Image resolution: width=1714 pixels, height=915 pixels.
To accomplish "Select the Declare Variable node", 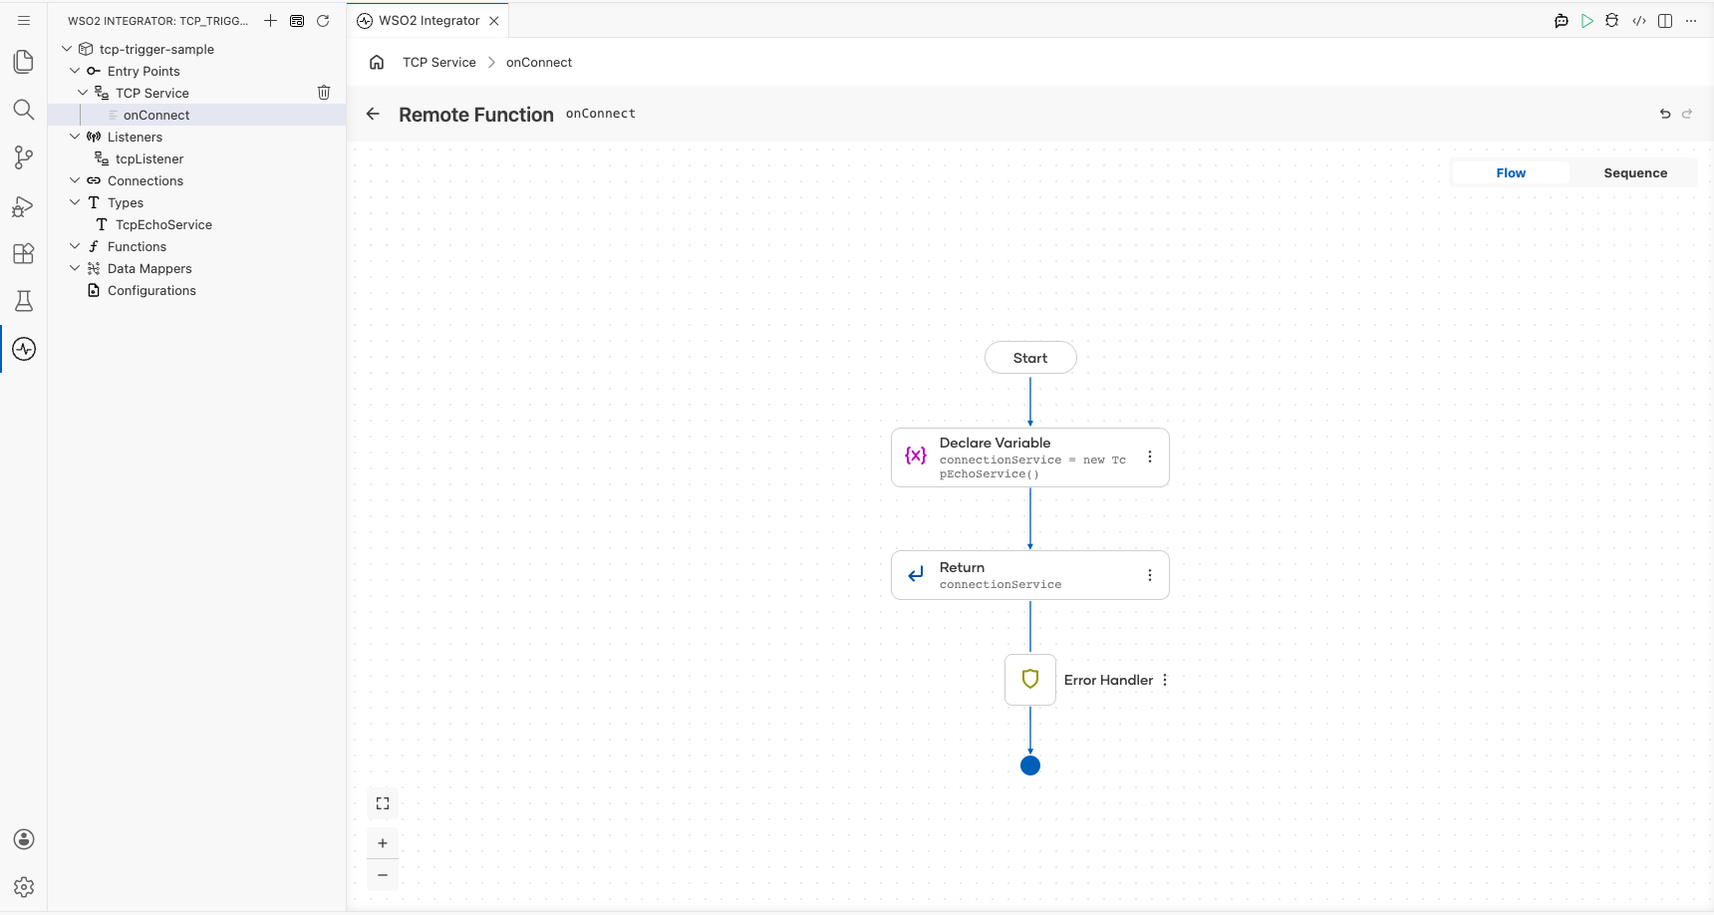I will 1030,457.
